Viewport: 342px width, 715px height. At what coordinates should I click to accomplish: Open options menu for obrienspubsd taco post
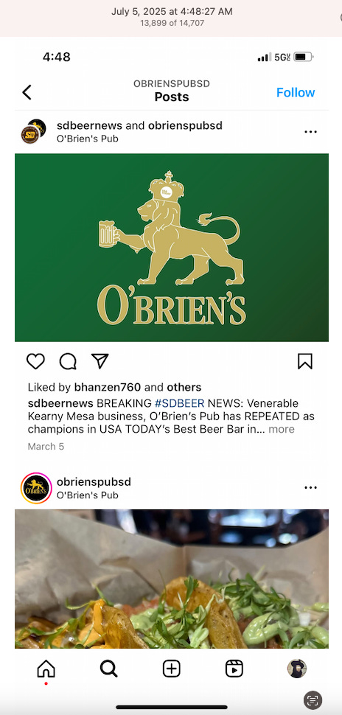click(x=310, y=487)
